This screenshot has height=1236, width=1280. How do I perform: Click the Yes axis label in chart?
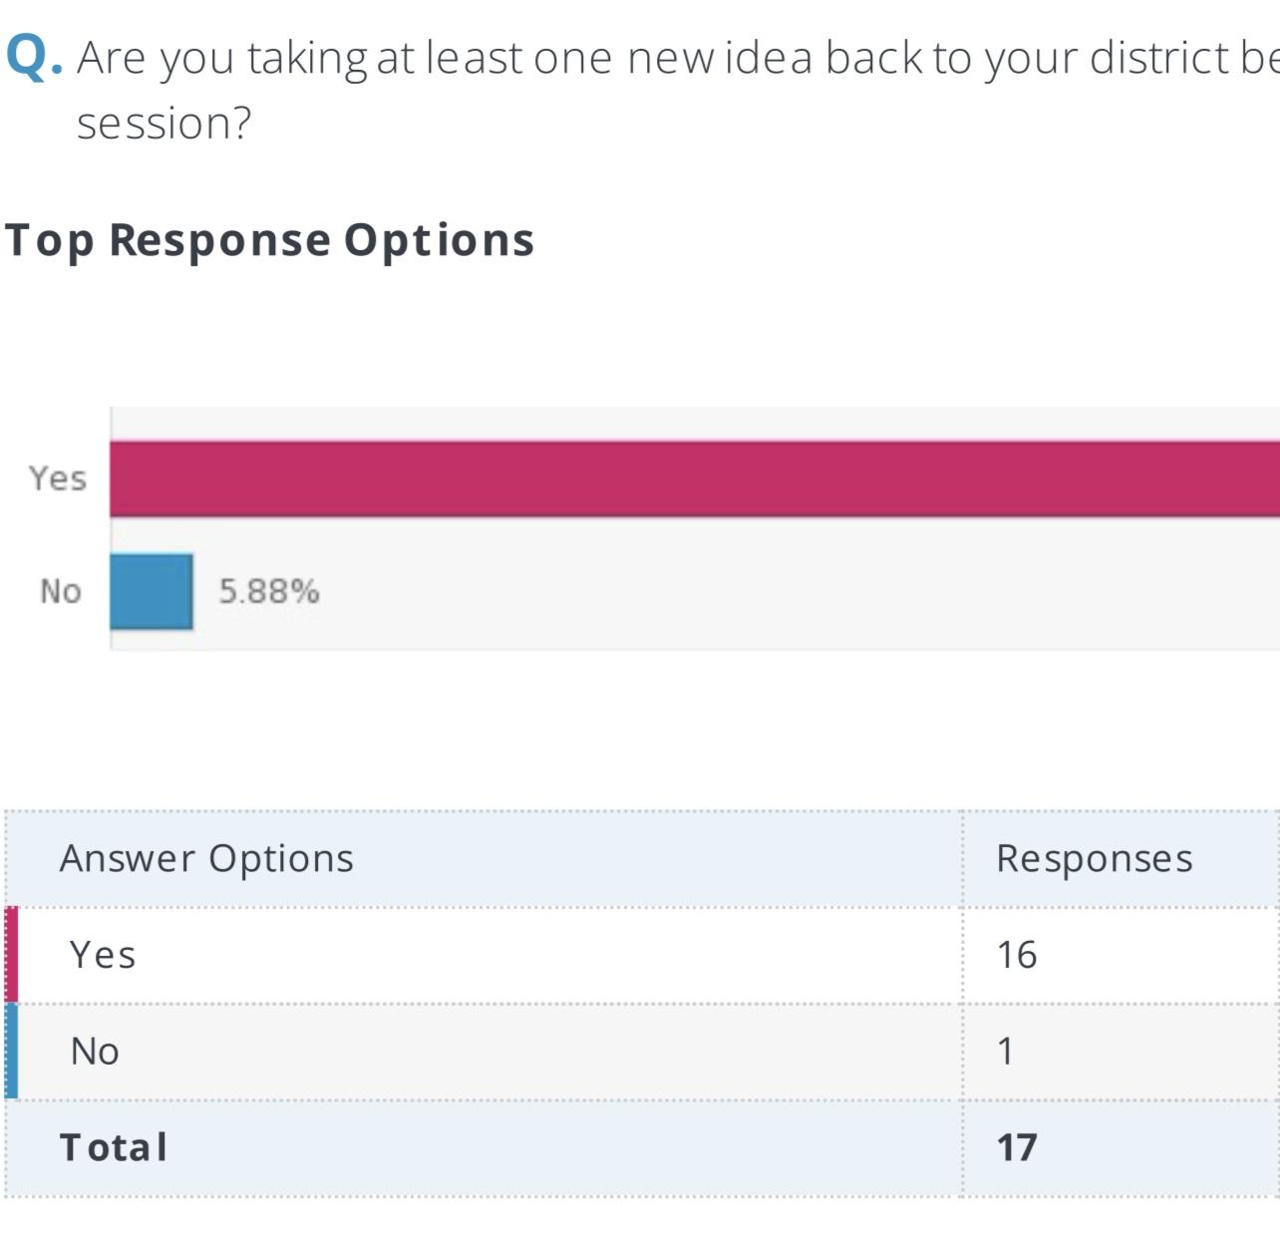(x=58, y=478)
